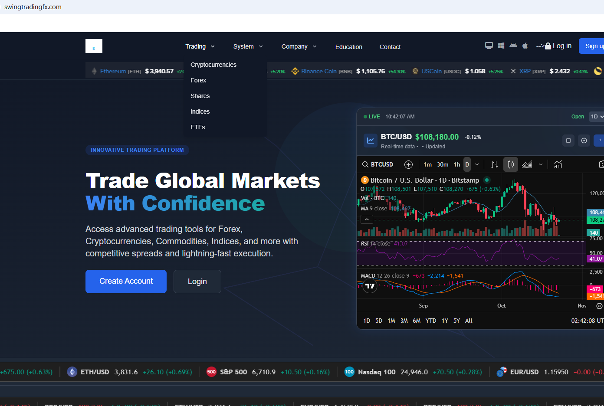The height and width of the screenshot is (406, 604).
Task: Set chart range to 6M
Action: (417, 321)
